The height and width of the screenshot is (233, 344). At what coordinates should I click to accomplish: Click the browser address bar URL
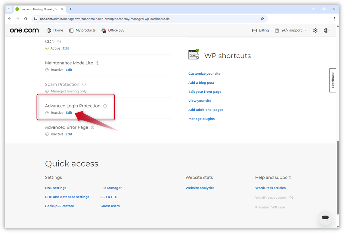105,19
